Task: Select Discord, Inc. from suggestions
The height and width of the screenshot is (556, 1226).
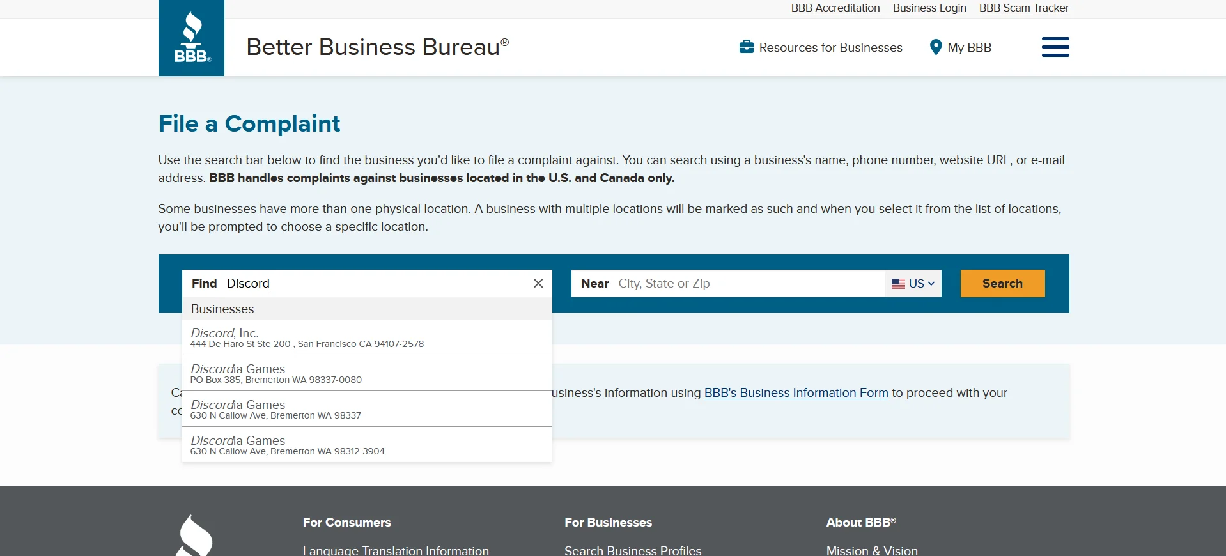Action: click(367, 337)
